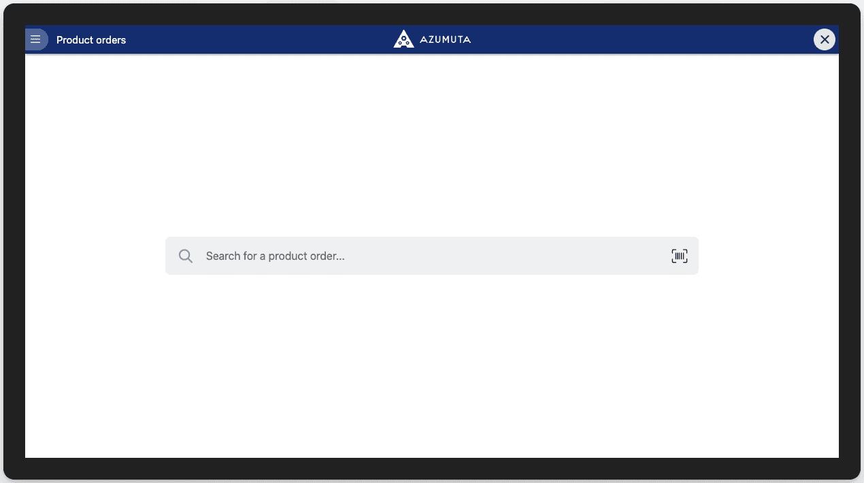Click the search icon inside the order field
The height and width of the screenshot is (483, 864).
185,256
